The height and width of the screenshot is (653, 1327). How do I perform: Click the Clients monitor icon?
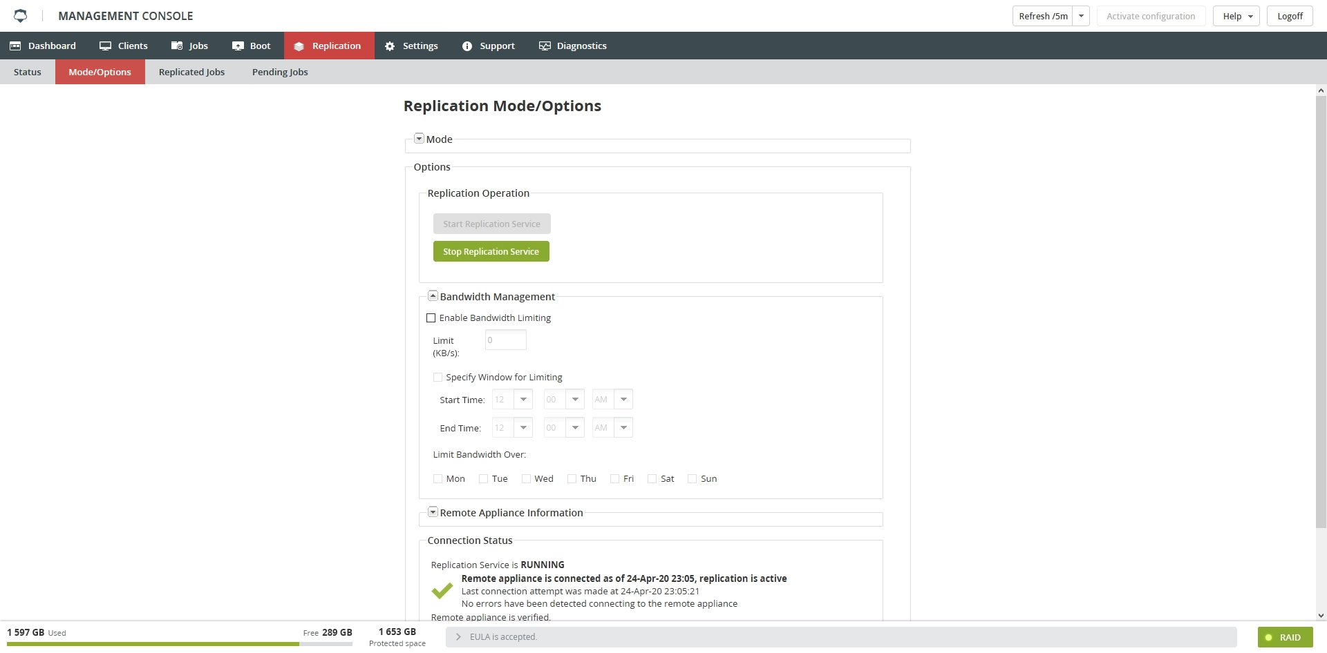(105, 46)
